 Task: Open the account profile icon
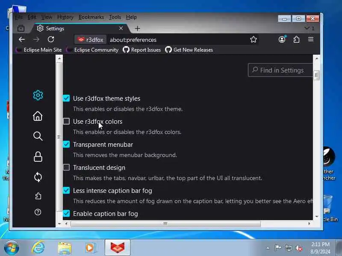pos(282,39)
